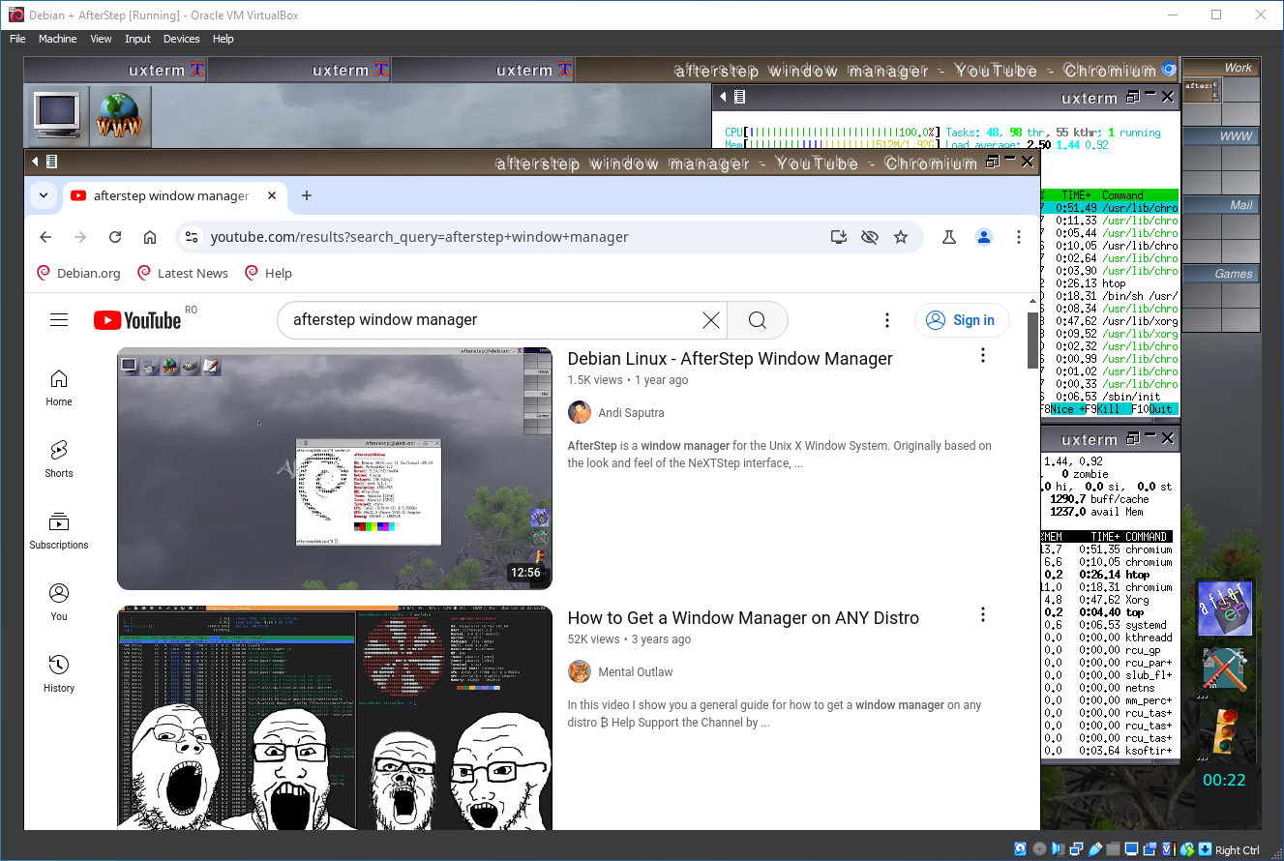
Task: Open YouTube Shorts from sidebar
Action: tap(59, 459)
